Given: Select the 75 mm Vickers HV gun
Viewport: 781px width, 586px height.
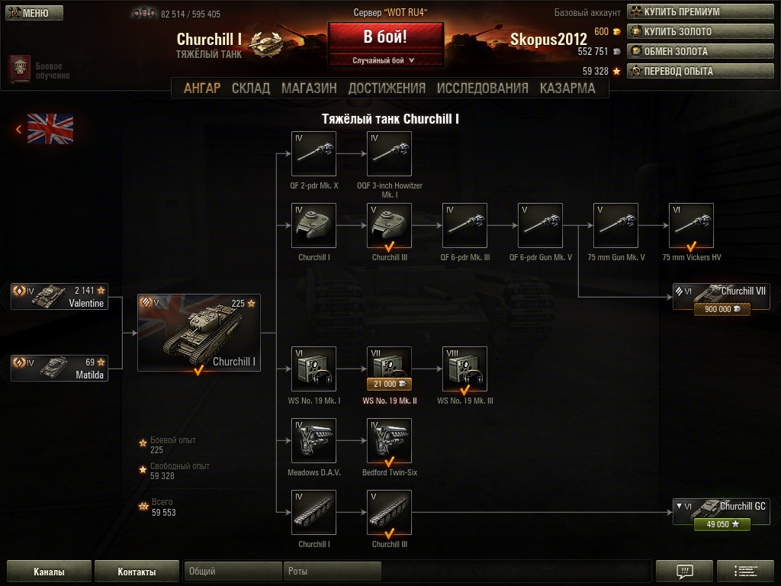Looking at the screenshot, I should [691, 225].
